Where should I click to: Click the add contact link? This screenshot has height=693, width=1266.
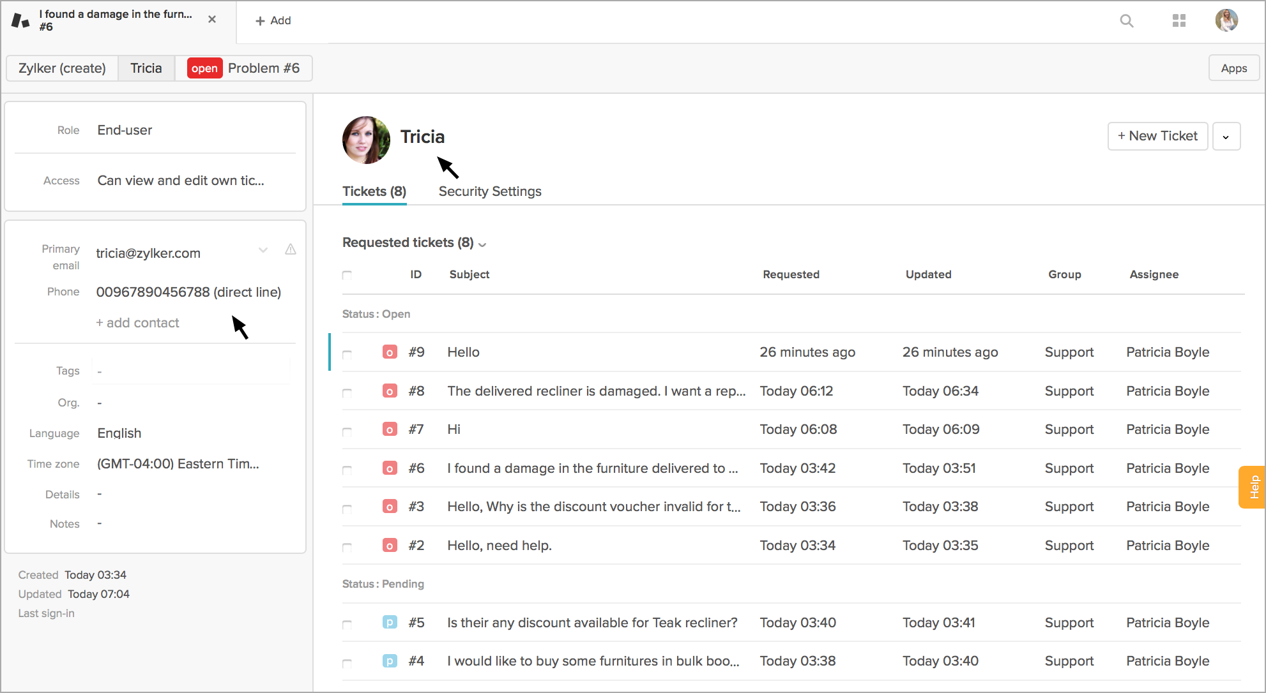coord(138,323)
